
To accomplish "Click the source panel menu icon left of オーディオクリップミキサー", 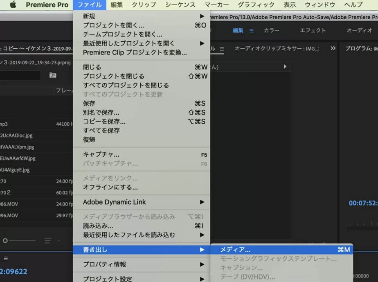I will 222,48.
